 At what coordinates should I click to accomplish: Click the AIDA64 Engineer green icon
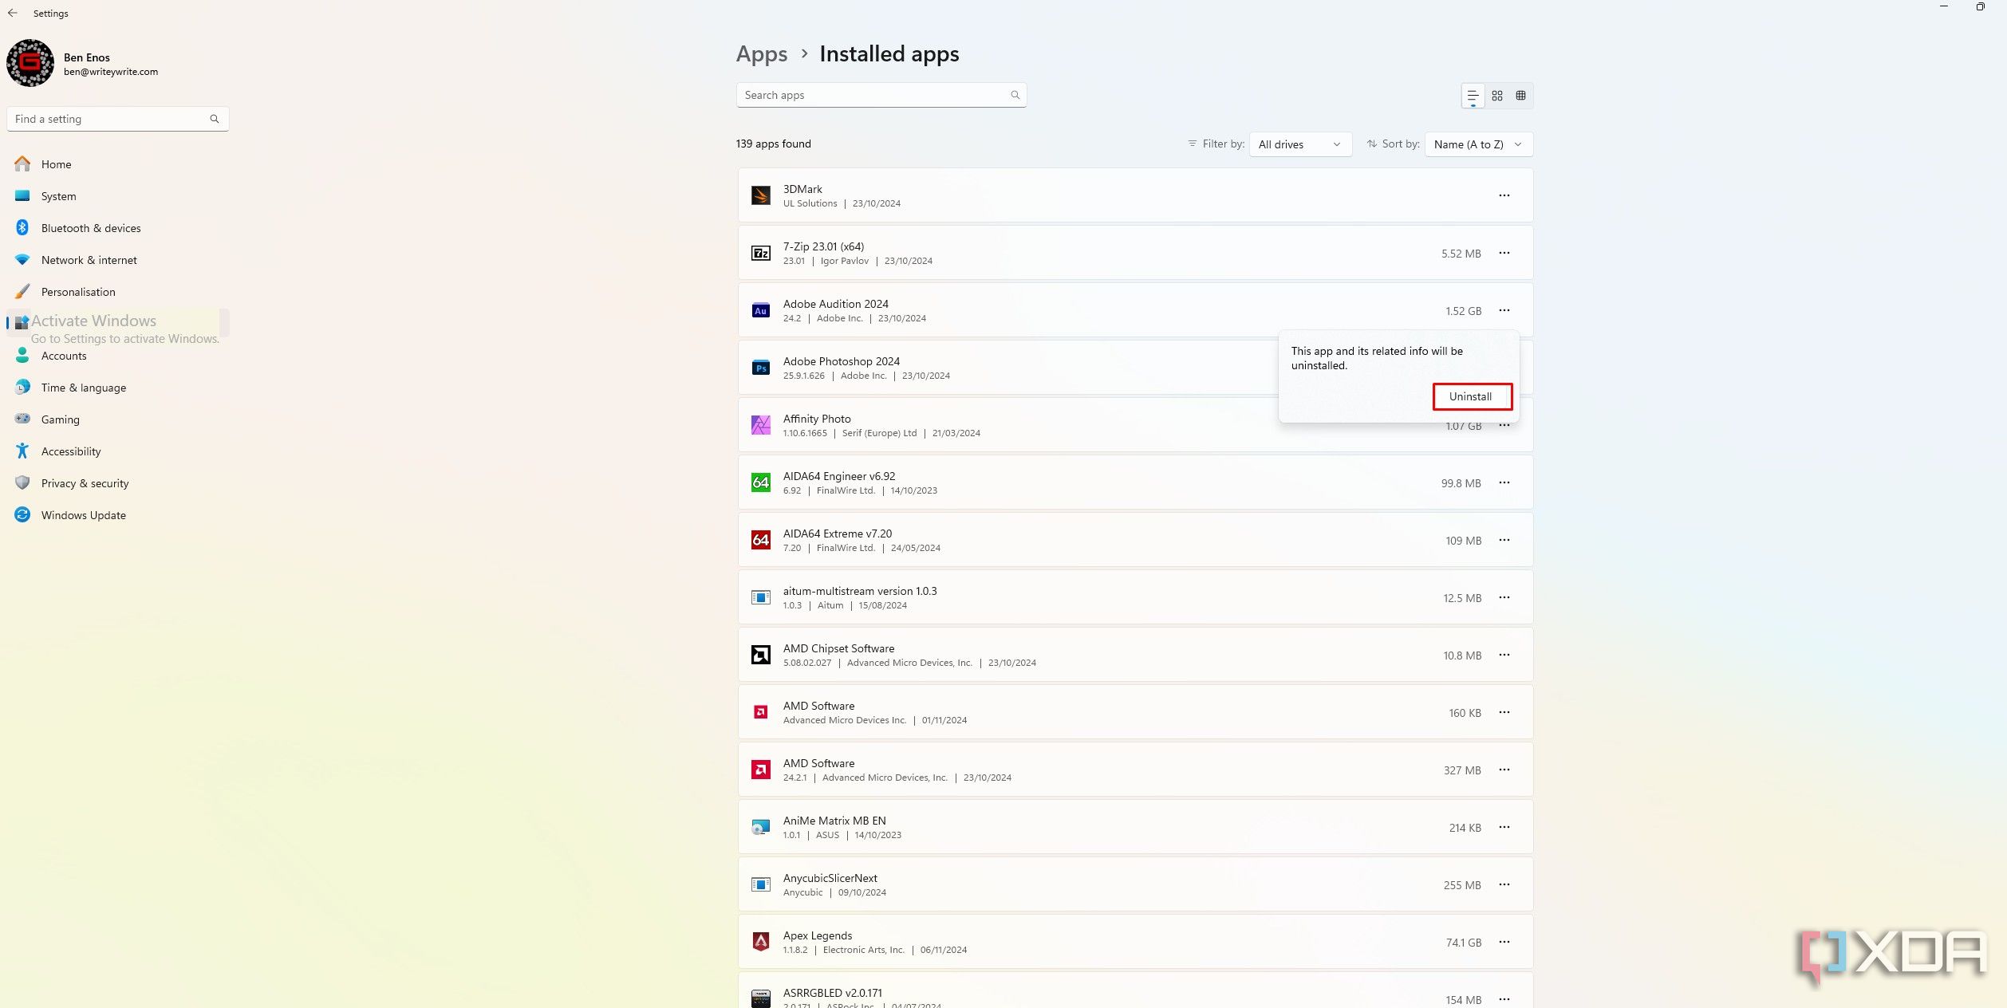click(x=761, y=482)
